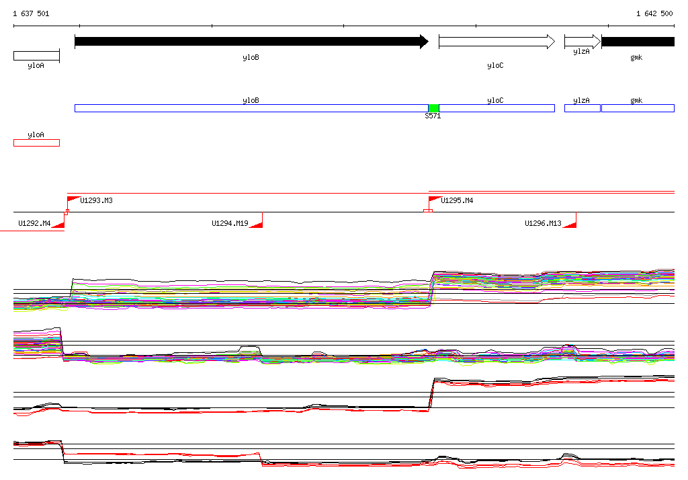Screen dimensions: 688x480
Task: Click gmk label above blue box
Action: click(x=636, y=101)
